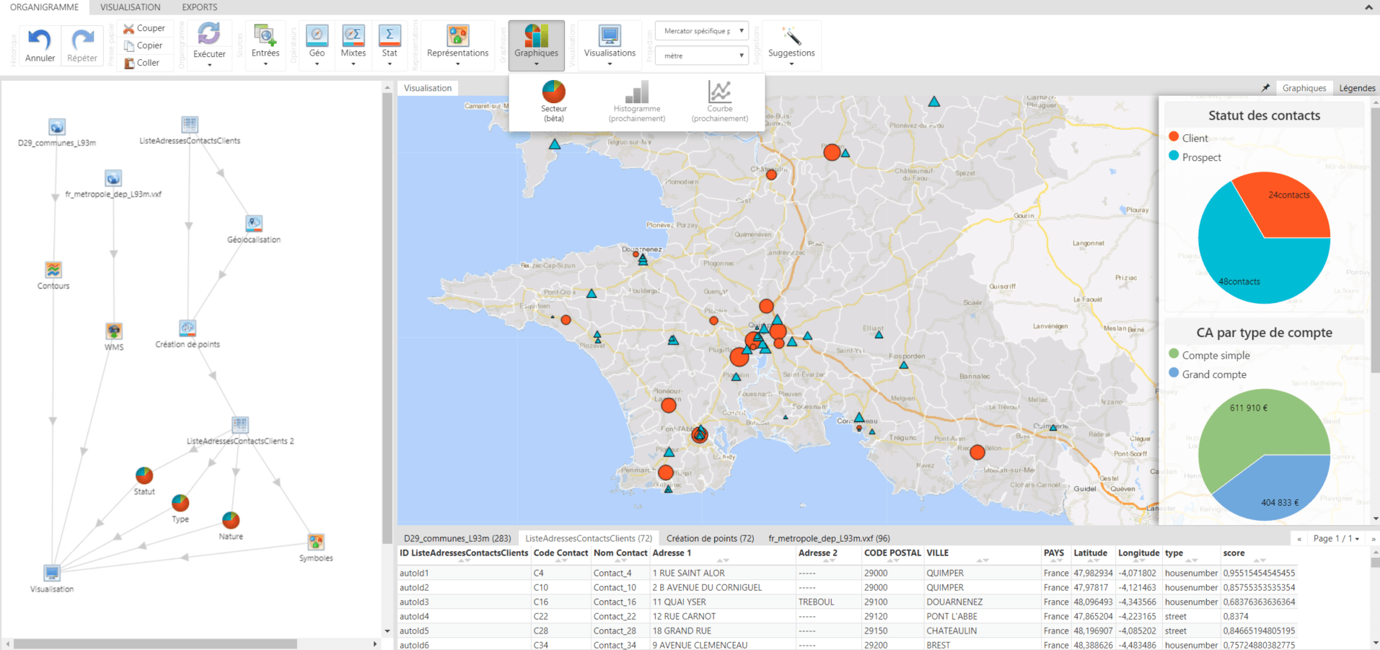The image size is (1380, 650).
Task: Click the Couper button
Action: pos(150,28)
